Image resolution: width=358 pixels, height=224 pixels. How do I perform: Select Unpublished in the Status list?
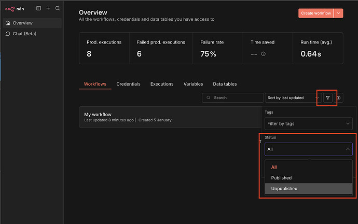tap(284, 189)
